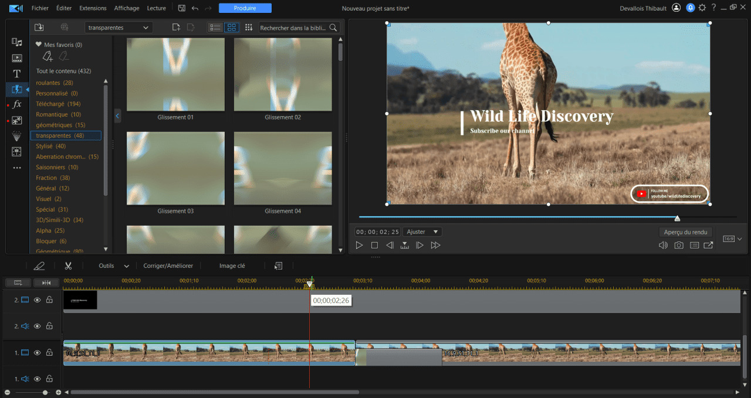Click the scissors split tool
The image size is (751, 398).
click(x=68, y=266)
